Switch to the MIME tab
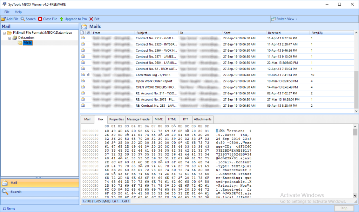 click(159, 119)
